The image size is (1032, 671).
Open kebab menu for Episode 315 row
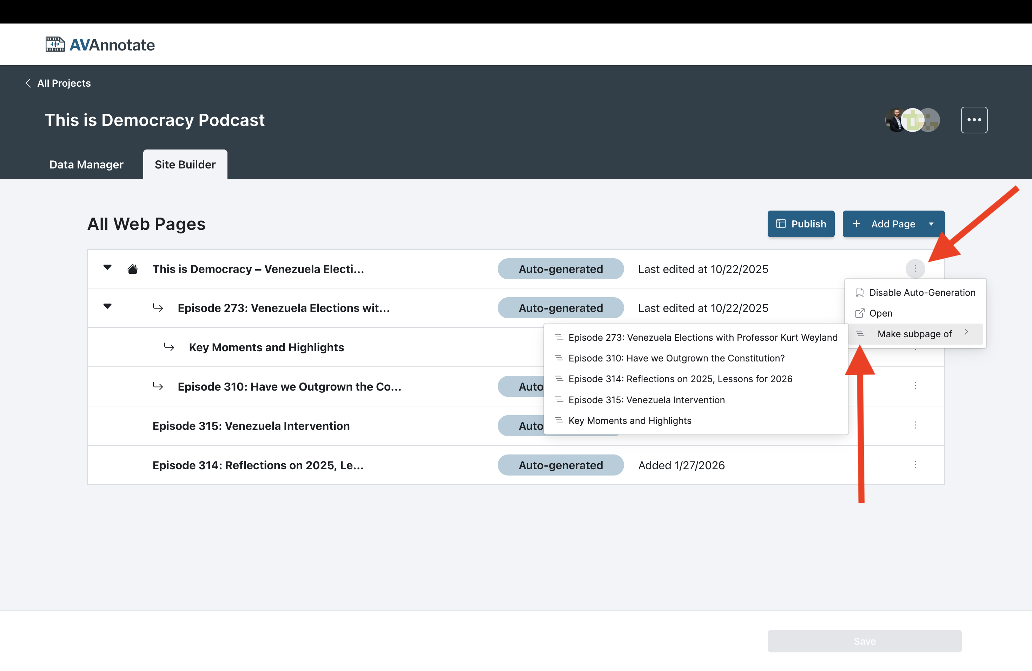click(915, 425)
